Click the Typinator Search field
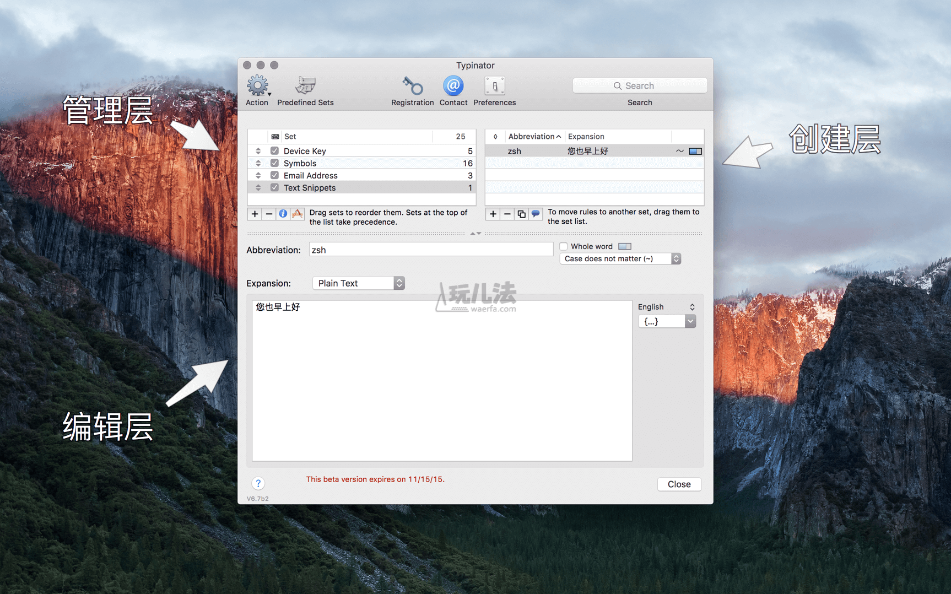 tap(640, 85)
